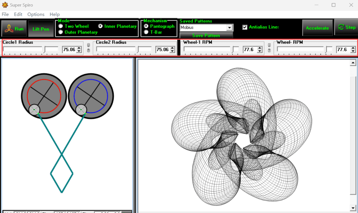Open the Help menu
358x213 pixels.
click(x=55, y=14)
